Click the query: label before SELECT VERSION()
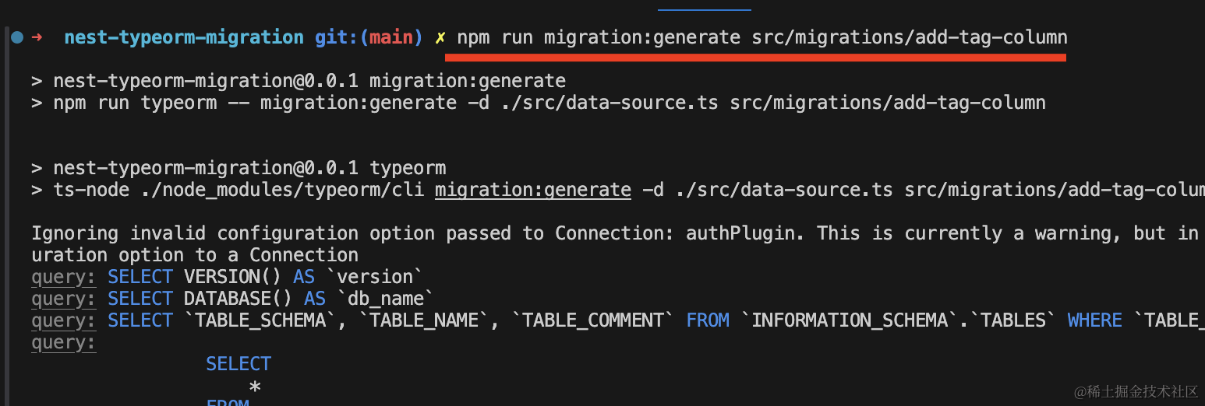Image resolution: width=1205 pixels, height=406 pixels. point(63,277)
